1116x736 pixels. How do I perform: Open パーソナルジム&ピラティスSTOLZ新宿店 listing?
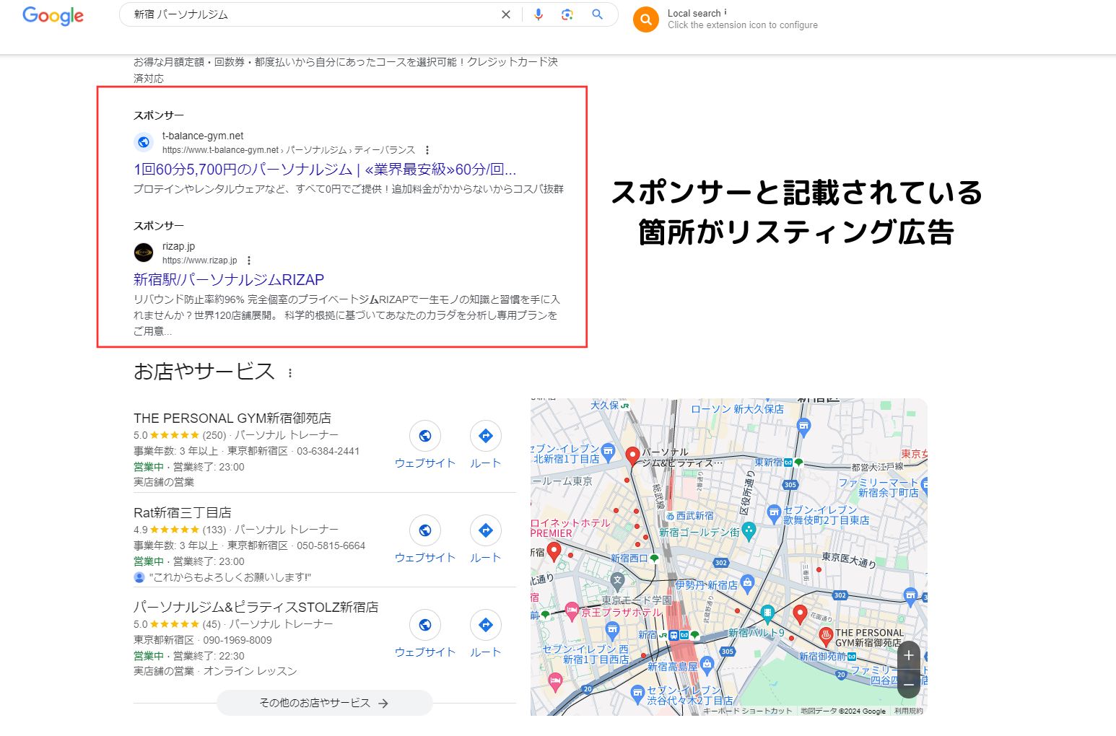point(256,608)
